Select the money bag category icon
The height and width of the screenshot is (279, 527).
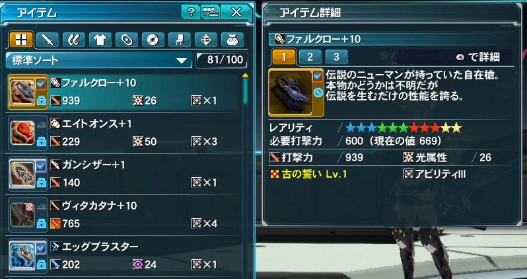(232, 40)
